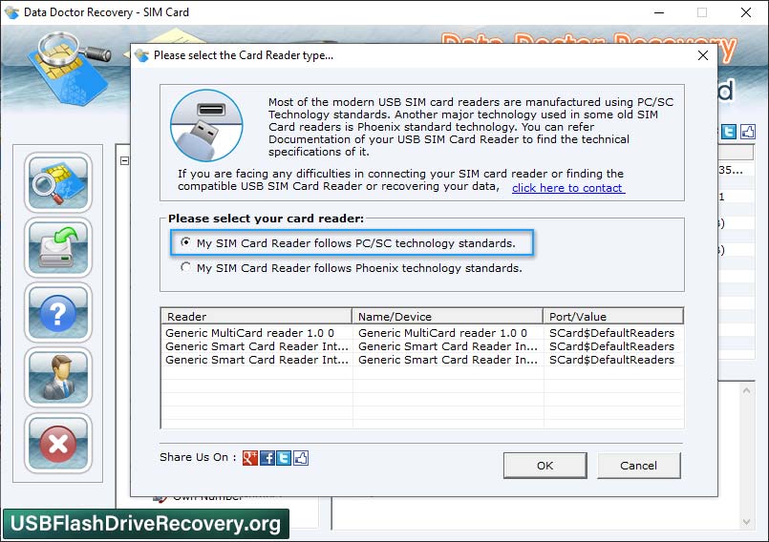Image resolution: width=769 pixels, height=542 pixels.
Task: Sort by the Reader column header
Action: (256, 316)
